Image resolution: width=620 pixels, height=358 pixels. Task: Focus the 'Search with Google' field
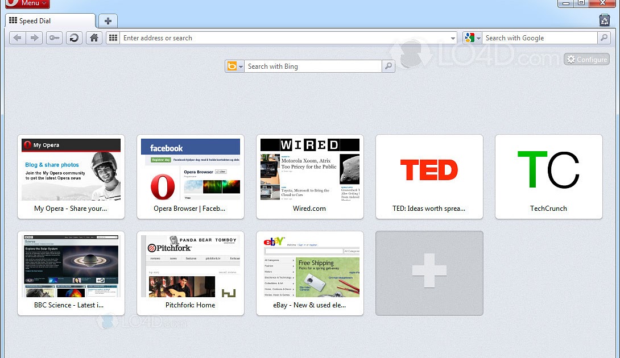coord(540,38)
